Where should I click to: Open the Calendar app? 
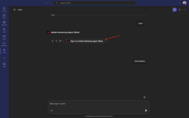pos(4,23)
